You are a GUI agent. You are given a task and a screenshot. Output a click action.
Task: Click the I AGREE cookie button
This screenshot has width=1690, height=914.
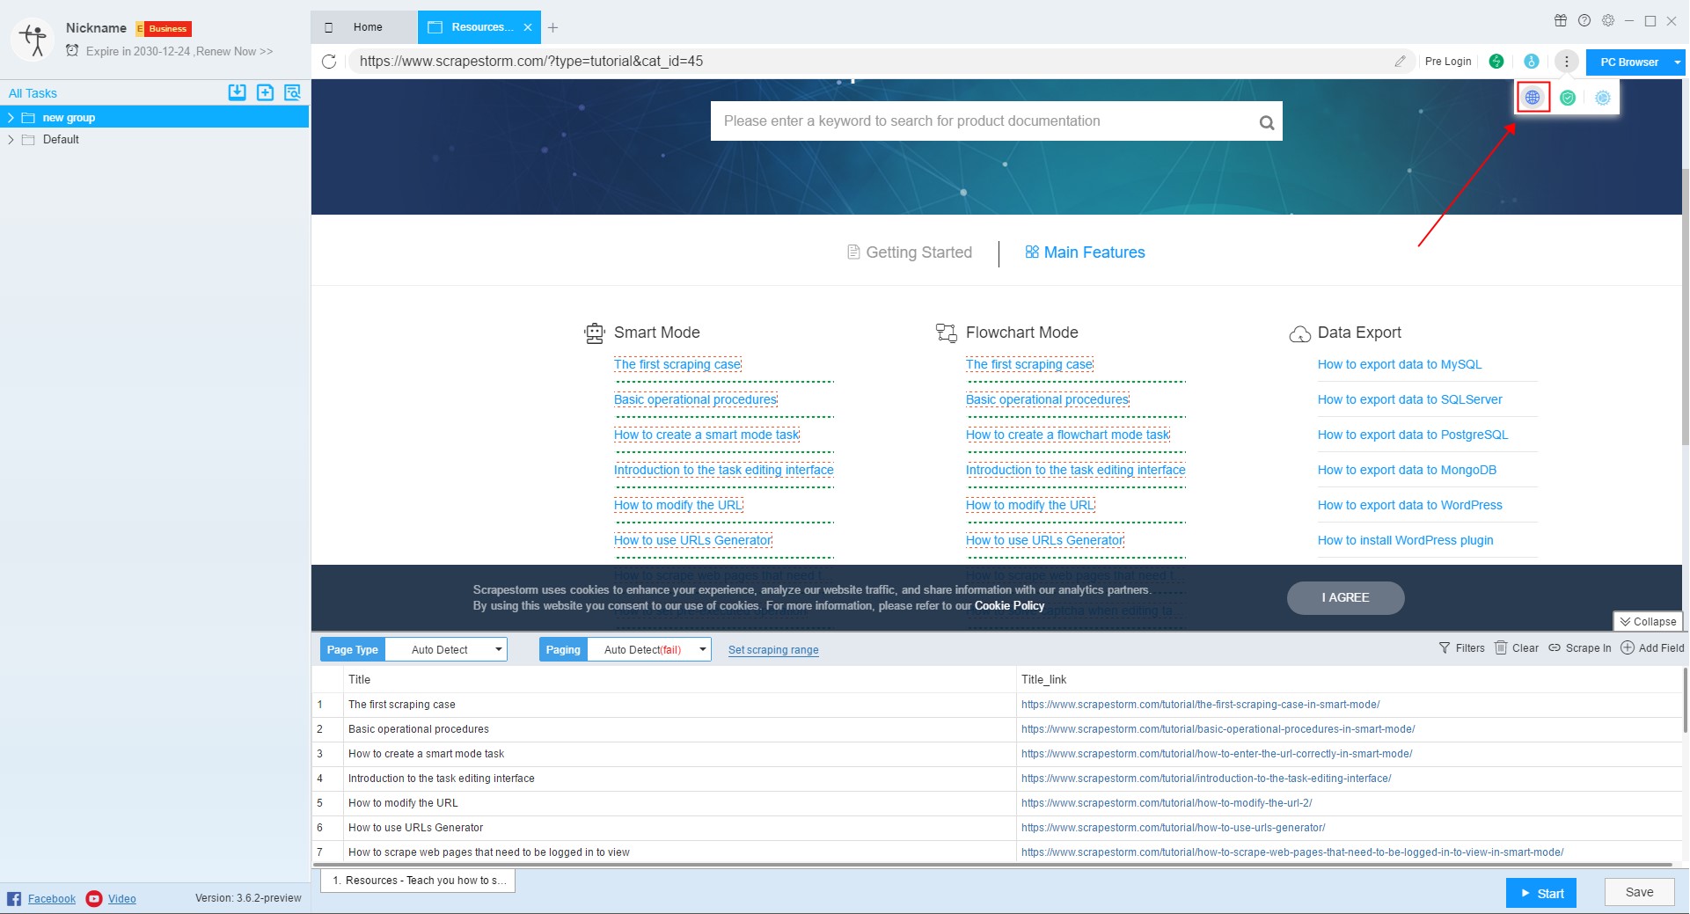click(x=1345, y=597)
